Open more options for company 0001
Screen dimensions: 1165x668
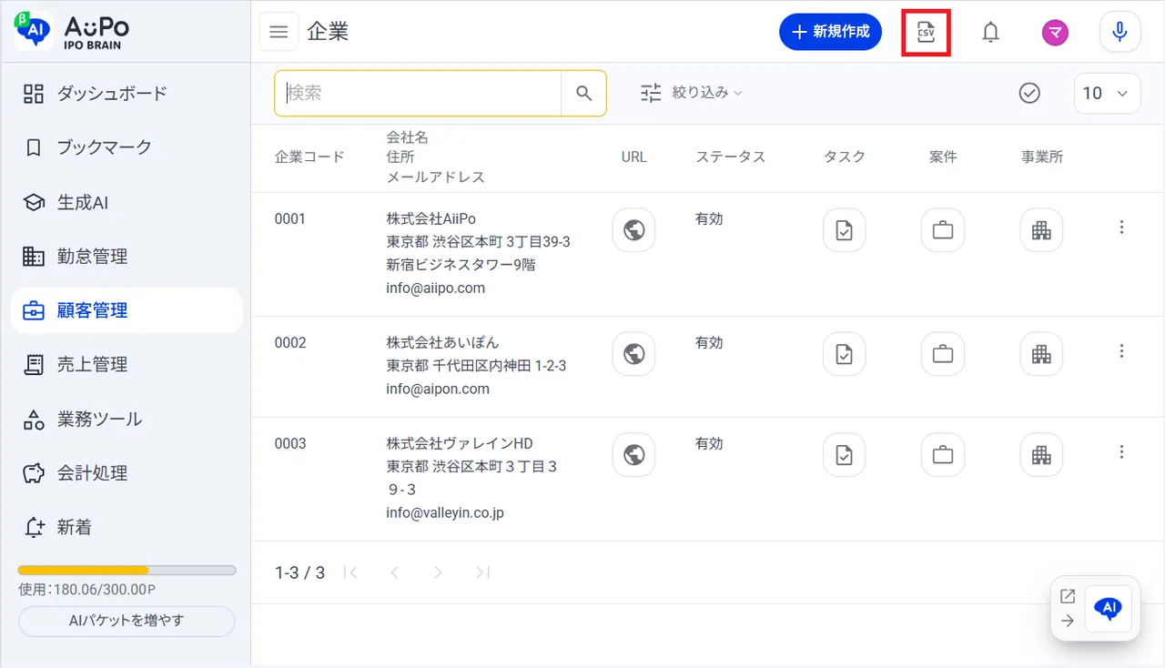pyautogui.click(x=1121, y=228)
